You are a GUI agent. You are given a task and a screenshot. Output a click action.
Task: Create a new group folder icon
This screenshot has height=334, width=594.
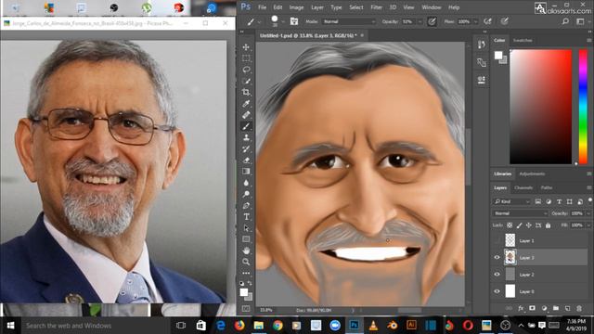pyautogui.click(x=556, y=308)
